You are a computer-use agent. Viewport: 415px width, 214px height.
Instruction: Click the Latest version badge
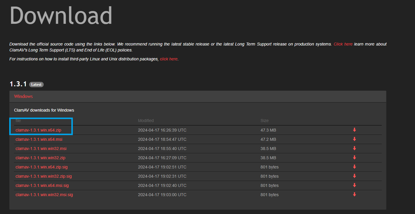point(36,85)
